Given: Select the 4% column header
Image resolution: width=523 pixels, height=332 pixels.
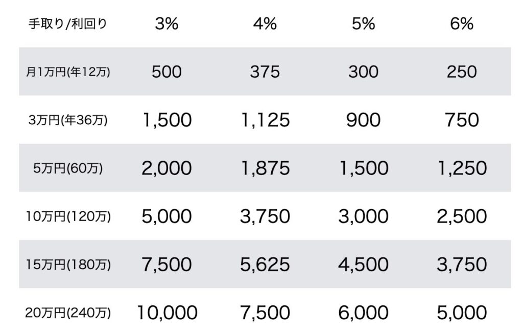Looking at the screenshot, I should [265, 24].
